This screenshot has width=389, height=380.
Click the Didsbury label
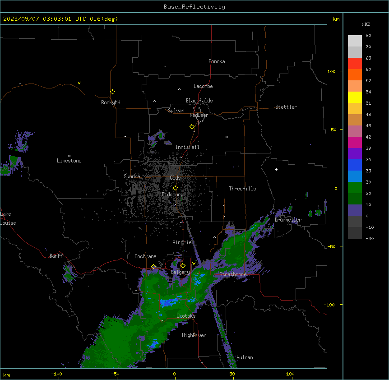(173, 195)
